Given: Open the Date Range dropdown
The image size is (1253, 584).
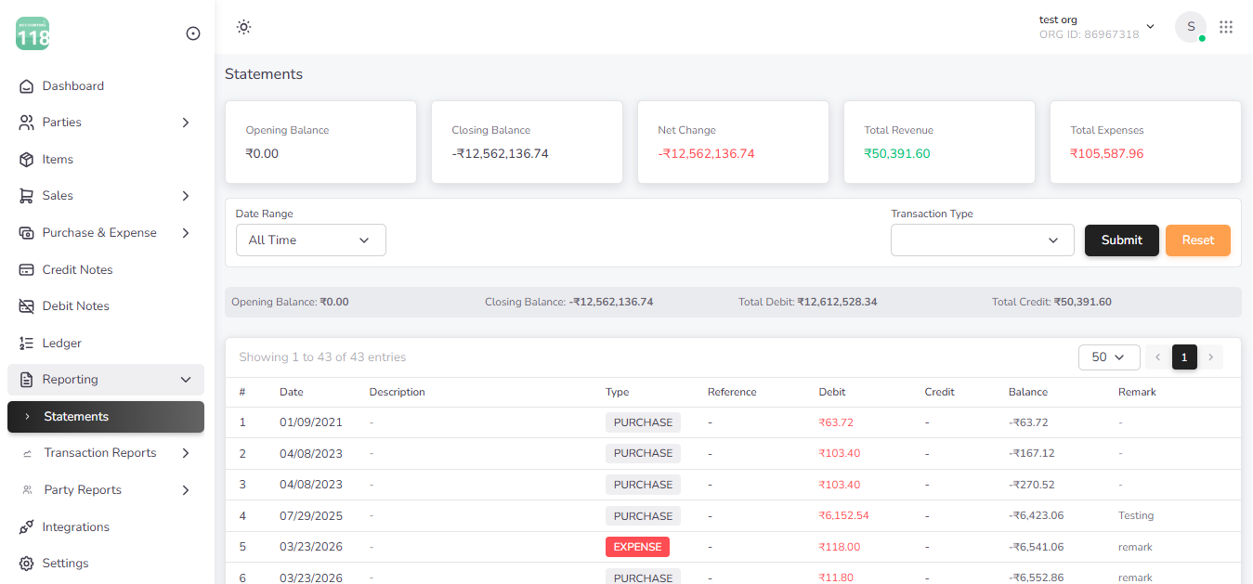Looking at the screenshot, I should pyautogui.click(x=311, y=240).
